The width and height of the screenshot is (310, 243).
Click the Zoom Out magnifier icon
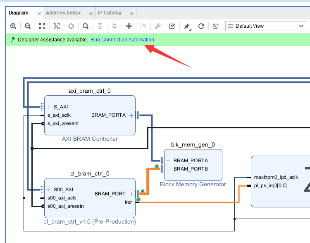pos(28,26)
